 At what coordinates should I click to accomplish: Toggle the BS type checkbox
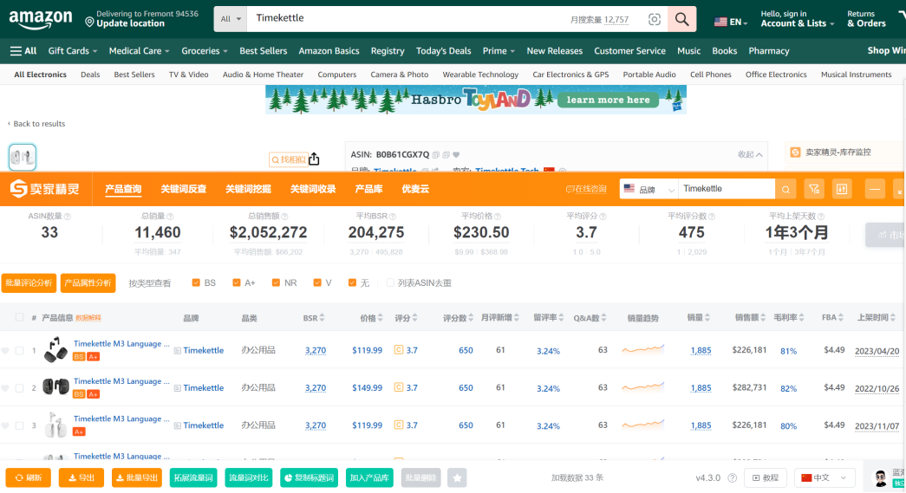196,282
